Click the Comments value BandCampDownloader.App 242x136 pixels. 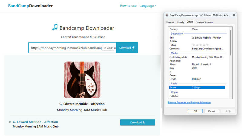[x=208, y=49]
